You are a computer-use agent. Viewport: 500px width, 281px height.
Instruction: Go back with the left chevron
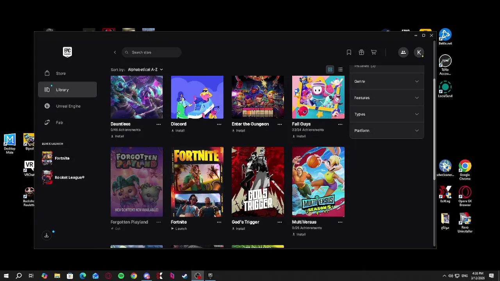[x=115, y=52]
